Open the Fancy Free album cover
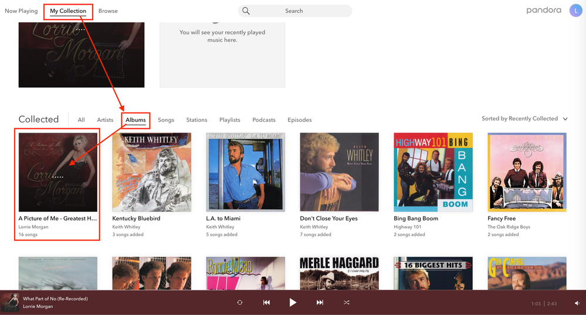This screenshot has width=586, height=315. [527, 172]
